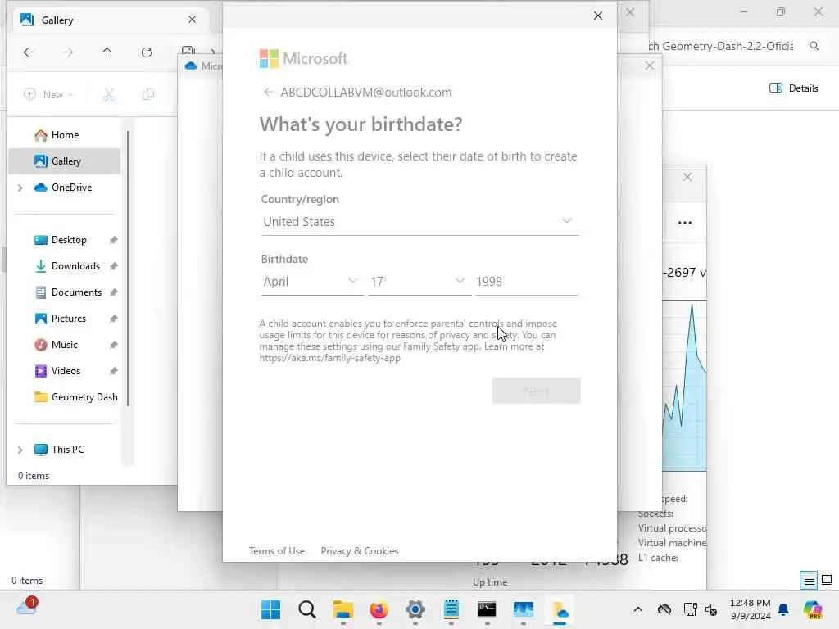Open the Terms of Use link
The height and width of the screenshot is (629, 839).
tap(277, 551)
